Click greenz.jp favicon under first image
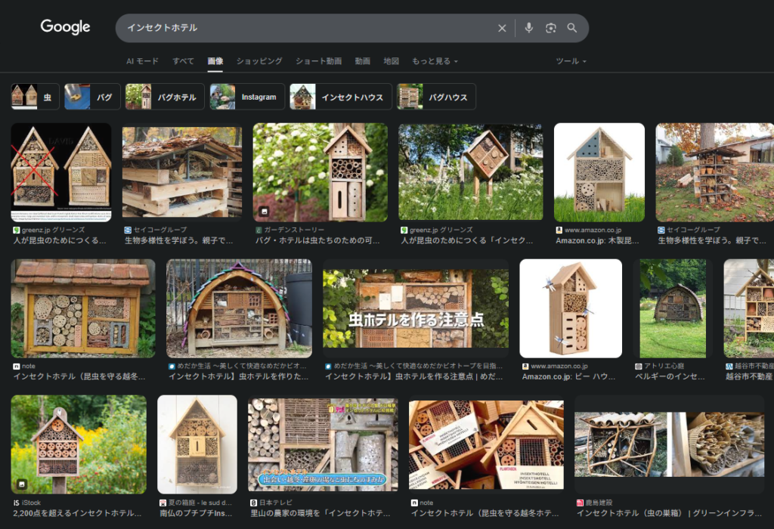The width and height of the screenshot is (774, 529). point(16,230)
